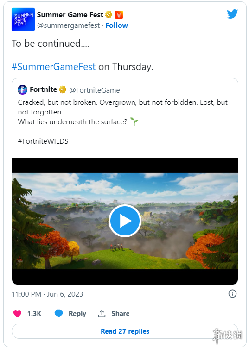Viewport: 249px width, 349px height.
Task: Open the #SummerGameFest hashtag
Action: [x=53, y=67]
